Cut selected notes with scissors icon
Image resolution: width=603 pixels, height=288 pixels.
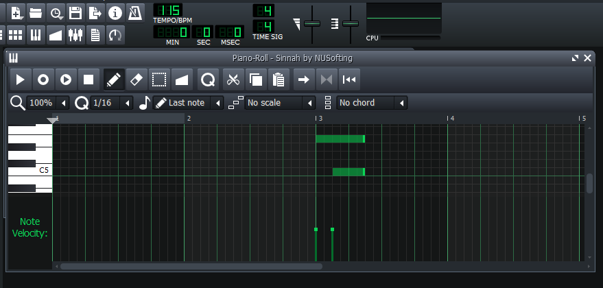coord(233,80)
